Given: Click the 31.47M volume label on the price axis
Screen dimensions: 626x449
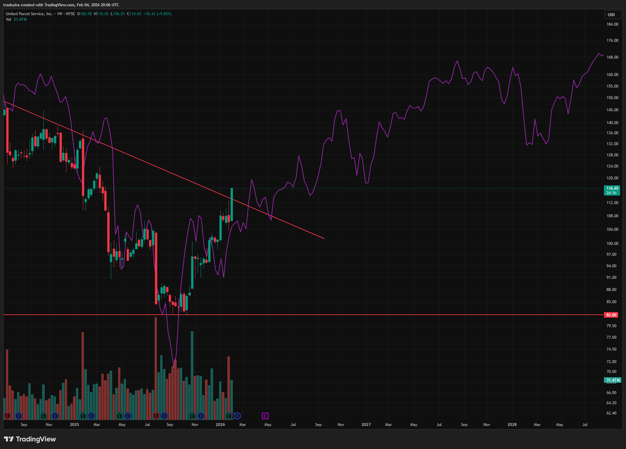Looking at the screenshot, I should click(x=612, y=380).
